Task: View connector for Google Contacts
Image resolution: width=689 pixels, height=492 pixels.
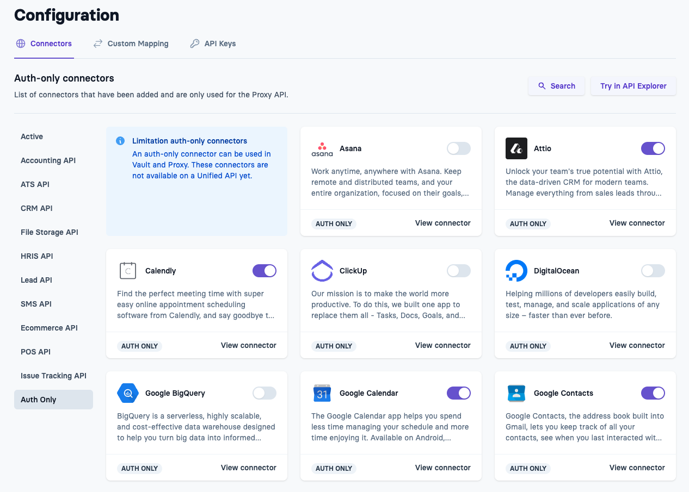Action: pos(637,468)
